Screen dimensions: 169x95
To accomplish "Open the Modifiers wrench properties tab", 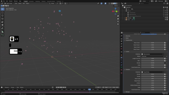I will coord(121,58).
